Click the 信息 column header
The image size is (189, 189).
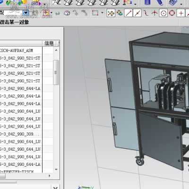(49, 43)
